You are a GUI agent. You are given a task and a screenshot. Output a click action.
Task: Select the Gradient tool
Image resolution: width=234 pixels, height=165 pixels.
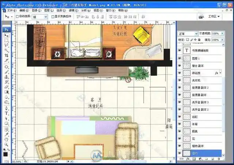pos(6,92)
